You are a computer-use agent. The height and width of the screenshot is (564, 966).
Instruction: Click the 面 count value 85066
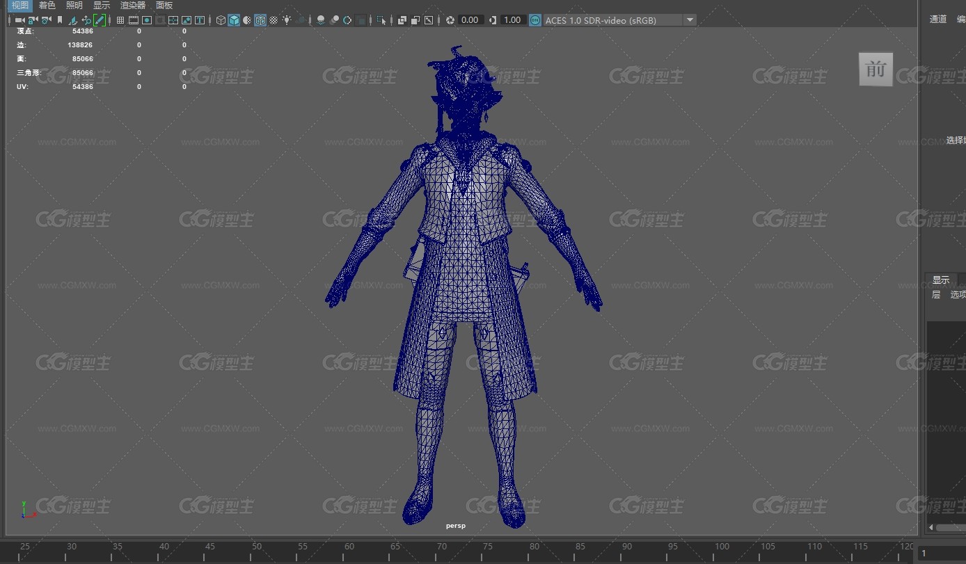pyautogui.click(x=83, y=59)
